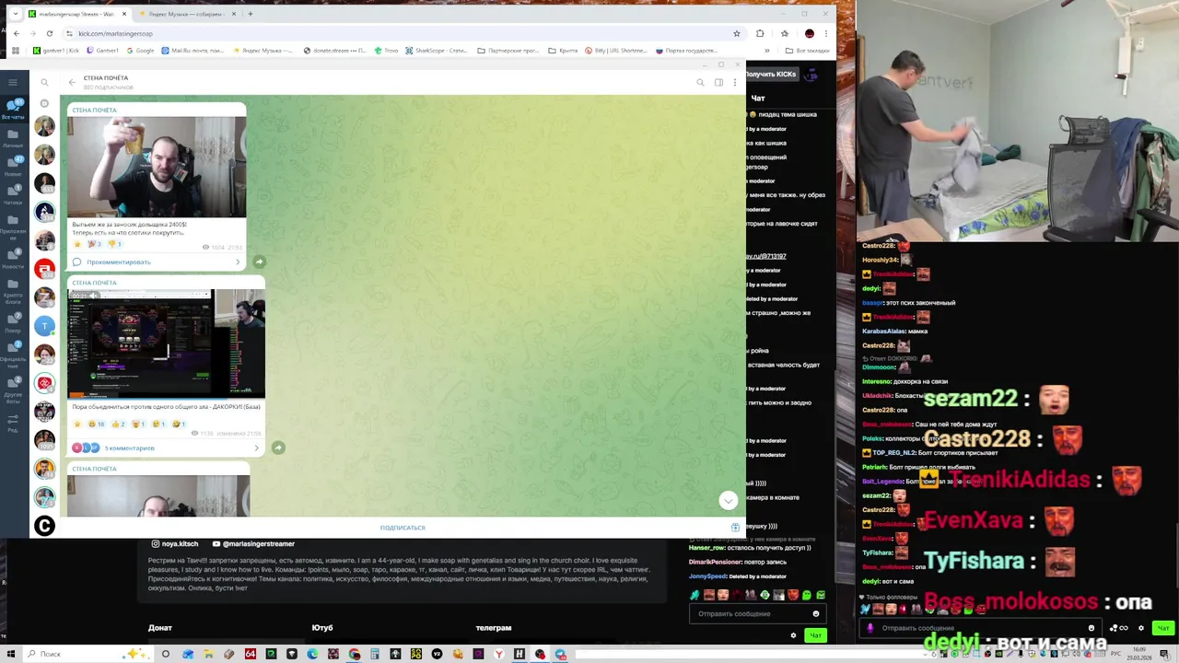Open the right overlay chat settings gear
1179x663 pixels.
point(1141,628)
